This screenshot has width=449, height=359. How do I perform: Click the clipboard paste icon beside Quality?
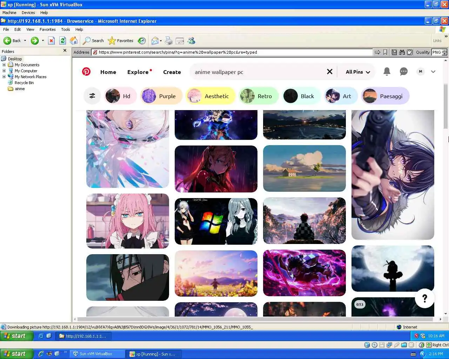[x=410, y=52]
